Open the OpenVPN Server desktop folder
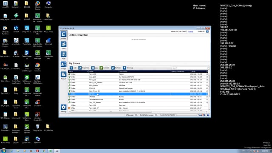 (16, 104)
